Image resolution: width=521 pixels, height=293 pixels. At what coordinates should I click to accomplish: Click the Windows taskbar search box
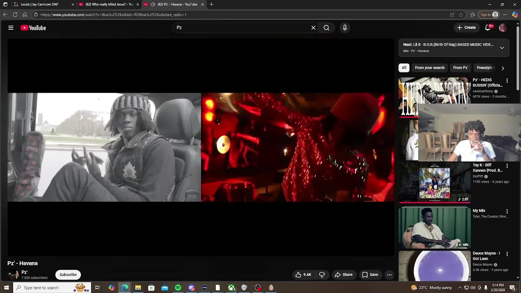pos(52,288)
